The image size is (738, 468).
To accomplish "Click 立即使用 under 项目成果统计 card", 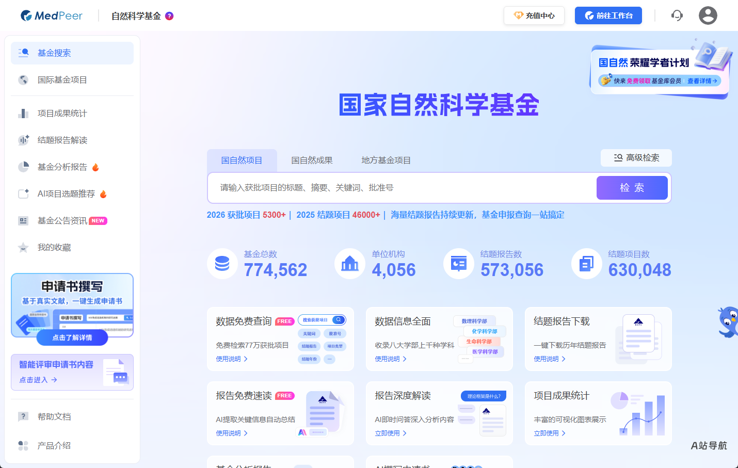I will point(550,433).
